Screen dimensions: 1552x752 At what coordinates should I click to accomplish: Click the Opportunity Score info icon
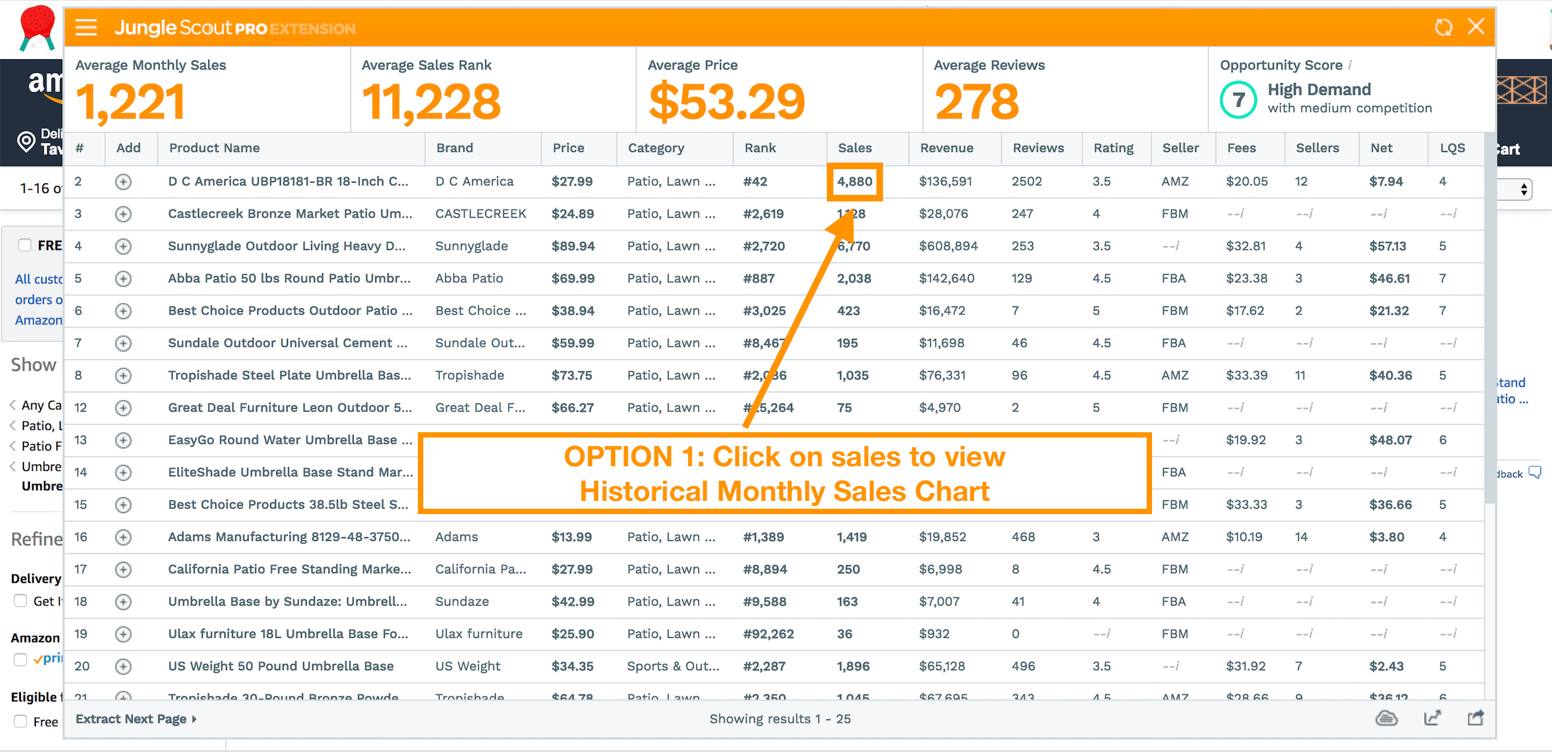point(1350,65)
